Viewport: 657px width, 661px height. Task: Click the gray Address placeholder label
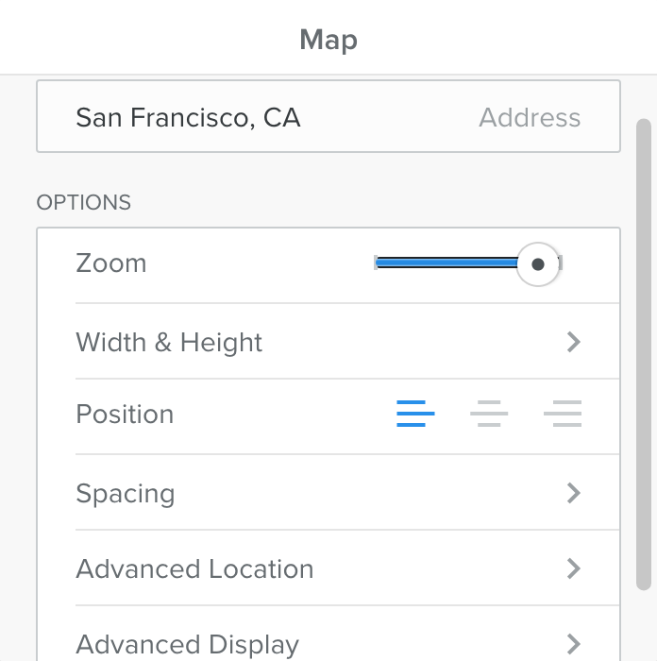coord(530,117)
